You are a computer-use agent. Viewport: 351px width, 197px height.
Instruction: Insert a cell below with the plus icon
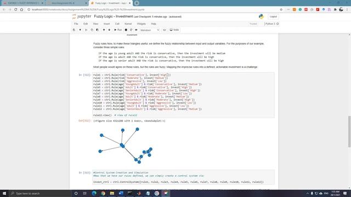coord(80,30)
